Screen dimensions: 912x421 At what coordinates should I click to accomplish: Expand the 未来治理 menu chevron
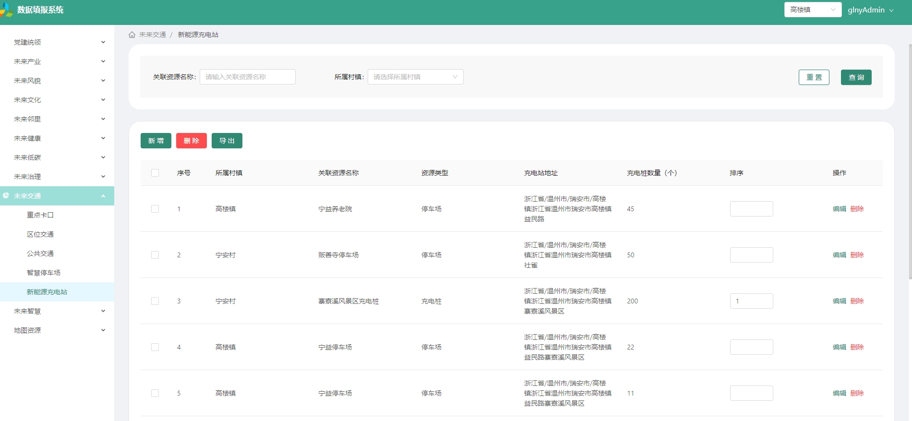point(103,177)
